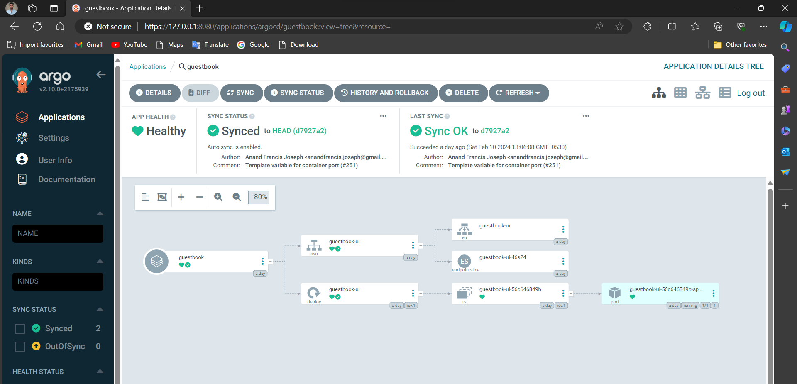Collapse all nodes with the minus icon

tap(200, 197)
